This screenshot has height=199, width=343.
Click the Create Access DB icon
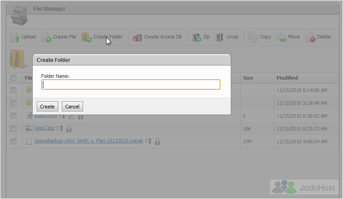[137, 38]
